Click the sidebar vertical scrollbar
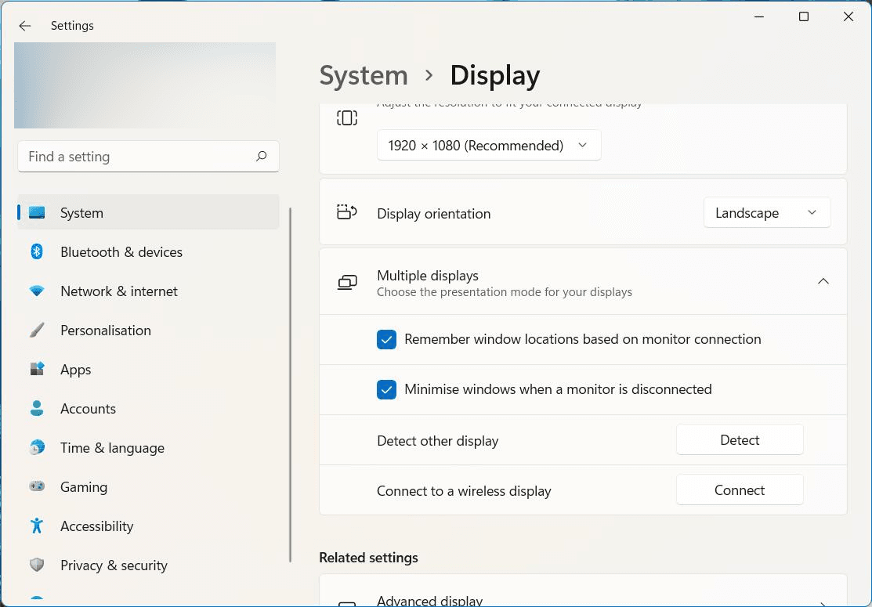 pyautogui.click(x=291, y=385)
